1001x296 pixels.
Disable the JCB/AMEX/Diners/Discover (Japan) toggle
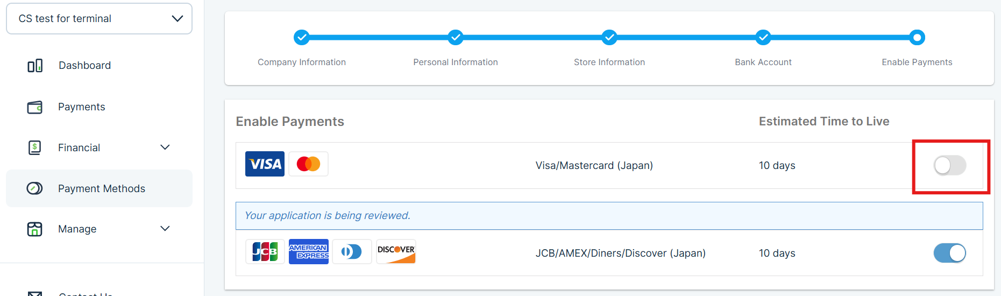pyautogui.click(x=950, y=253)
